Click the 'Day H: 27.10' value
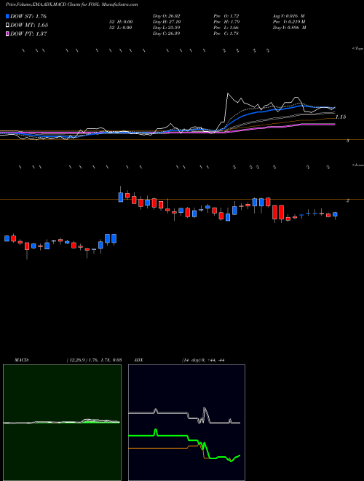Image resolution: width=364 pixels, height=481 pixels. [167, 22]
